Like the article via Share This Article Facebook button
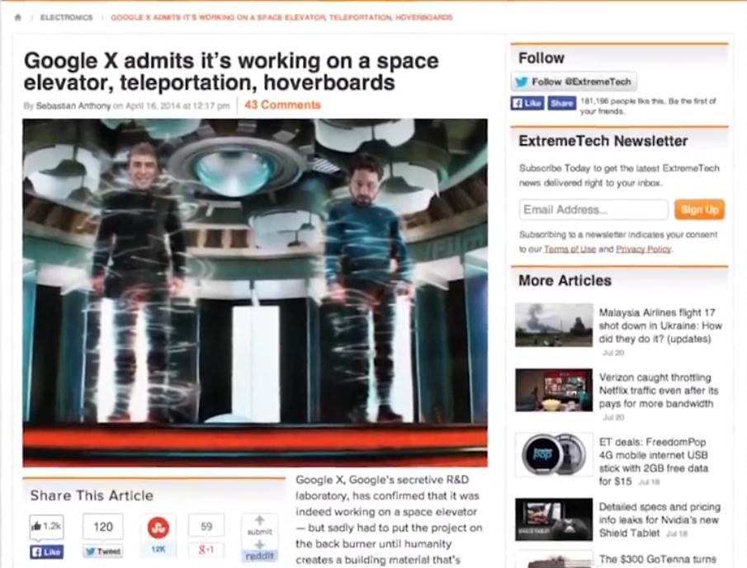The width and height of the screenshot is (747, 568). point(47,552)
